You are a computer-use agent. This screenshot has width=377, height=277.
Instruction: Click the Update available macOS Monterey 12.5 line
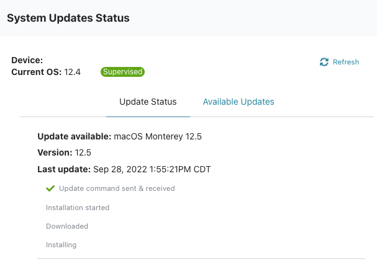click(119, 136)
